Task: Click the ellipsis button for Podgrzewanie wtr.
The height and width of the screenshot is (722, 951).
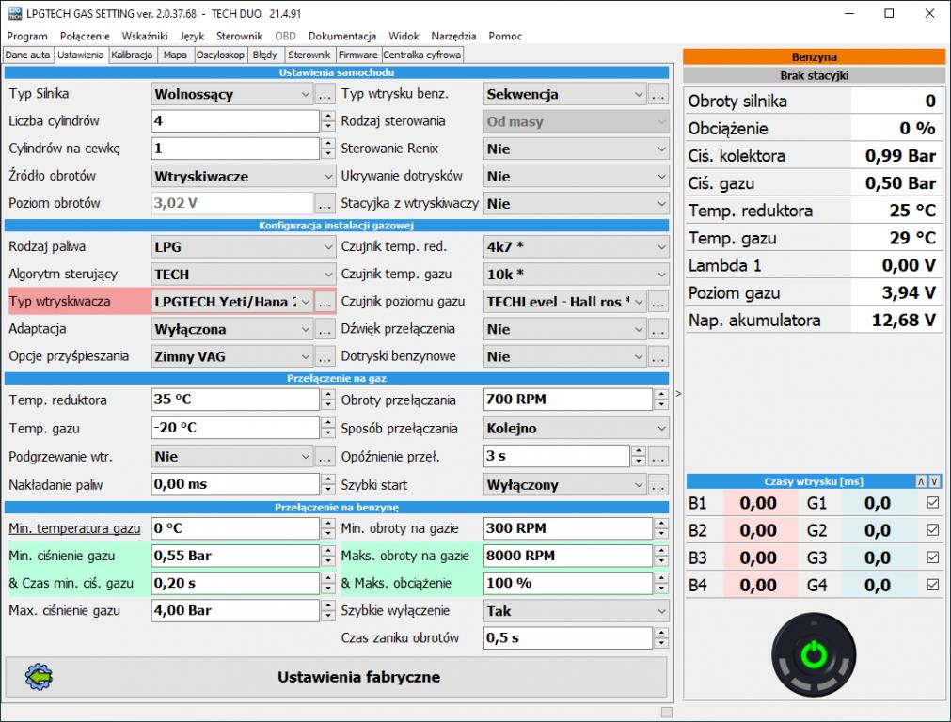Action: [325, 457]
